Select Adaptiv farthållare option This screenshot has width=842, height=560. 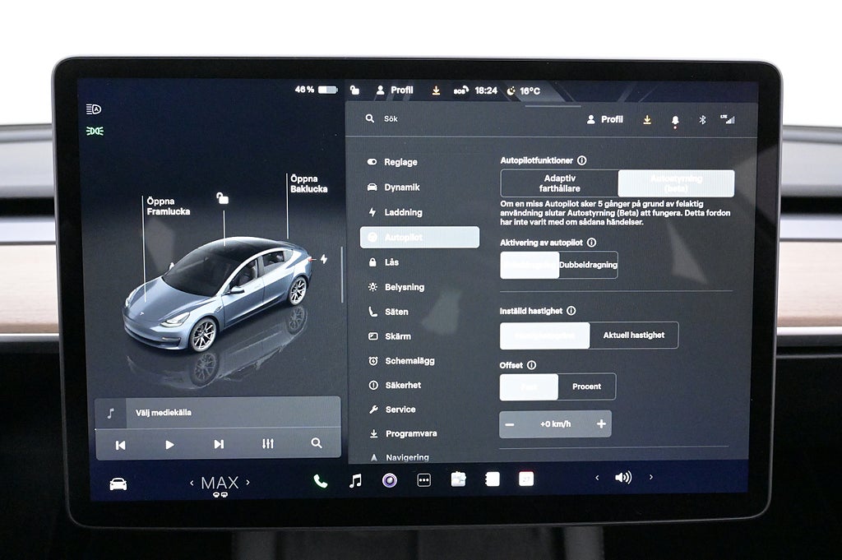559,183
